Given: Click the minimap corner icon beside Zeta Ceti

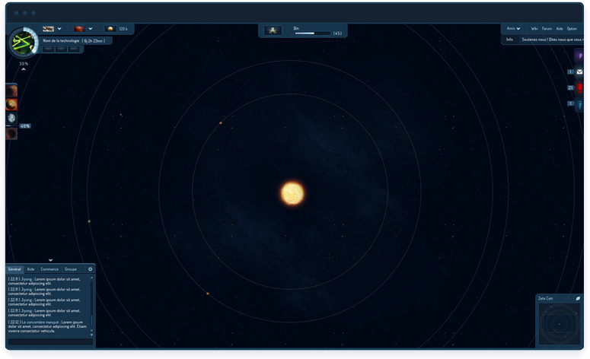Looking at the screenshot, I should pos(578,298).
